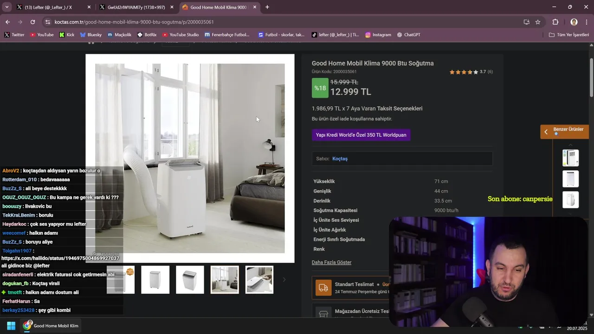Viewport: 594px width, 334px height.
Task: Open the YouTube bookmark
Action: pos(42,35)
